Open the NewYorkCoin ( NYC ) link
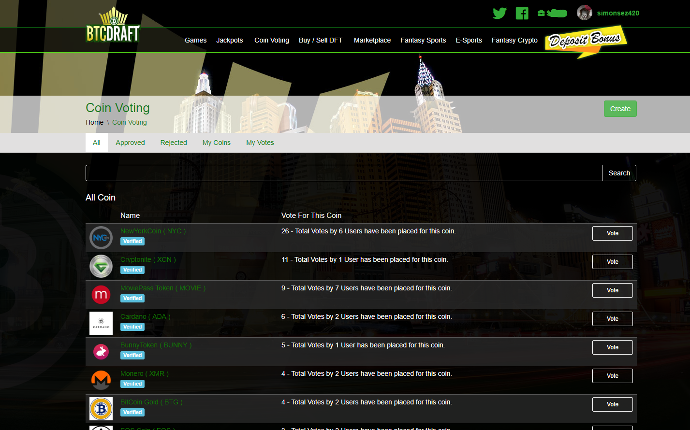Image resolution: width=690 pixels, height=430 pixels. (153, 231)
